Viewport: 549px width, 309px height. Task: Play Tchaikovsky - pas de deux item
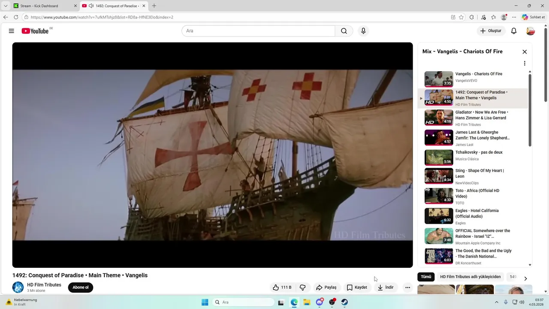473,158
